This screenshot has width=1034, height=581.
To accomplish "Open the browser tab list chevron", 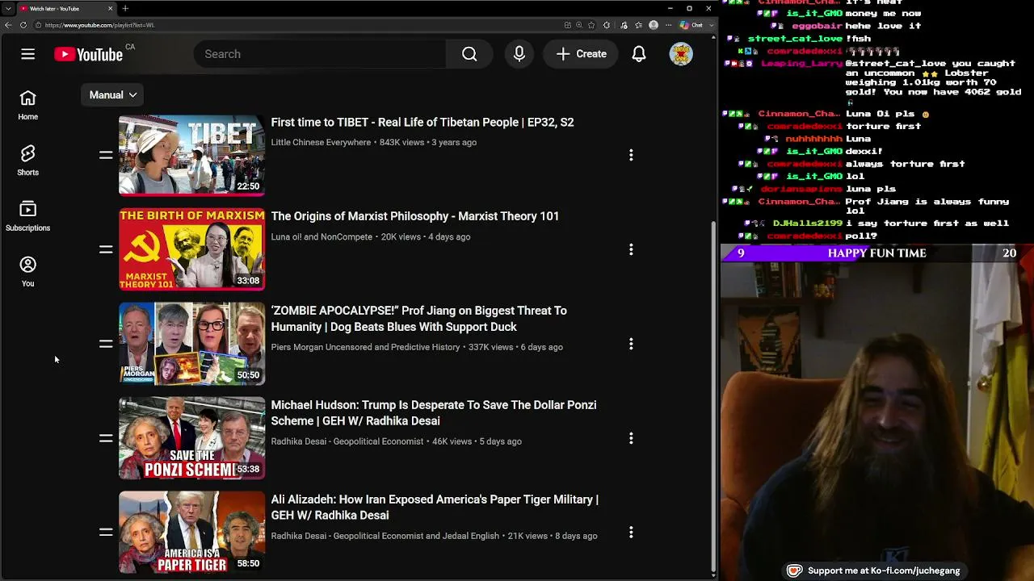I will click(x=8, y=8).
